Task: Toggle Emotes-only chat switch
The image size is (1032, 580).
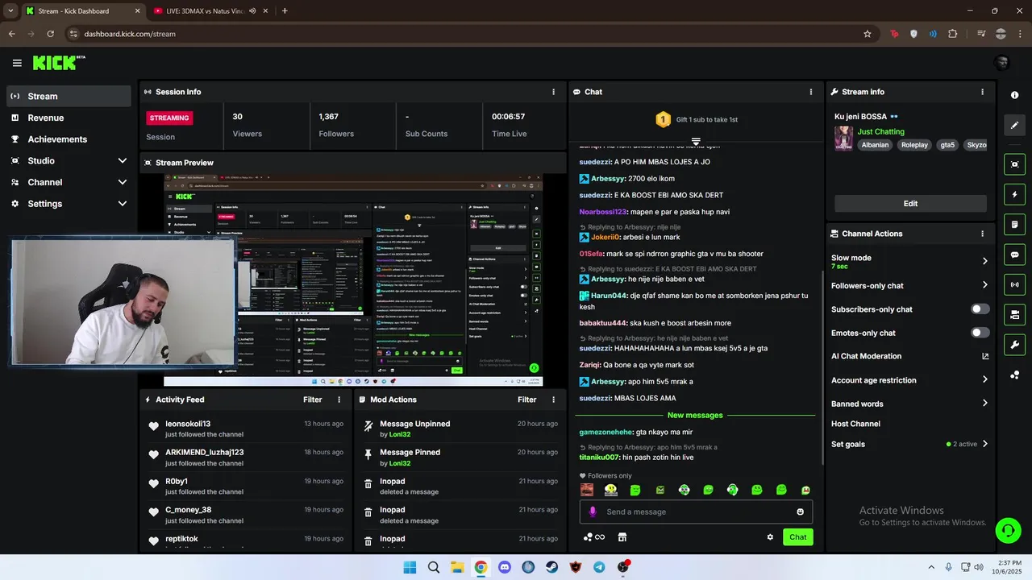Action: tap(980, 333)
